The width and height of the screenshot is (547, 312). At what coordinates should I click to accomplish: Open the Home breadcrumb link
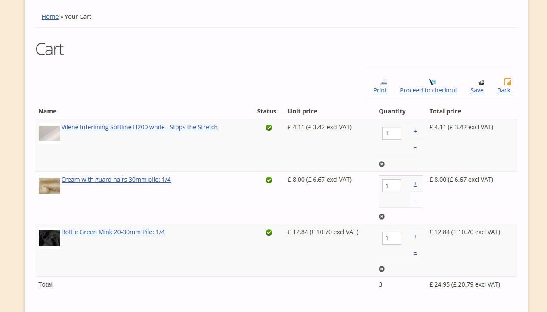[50, 17]
